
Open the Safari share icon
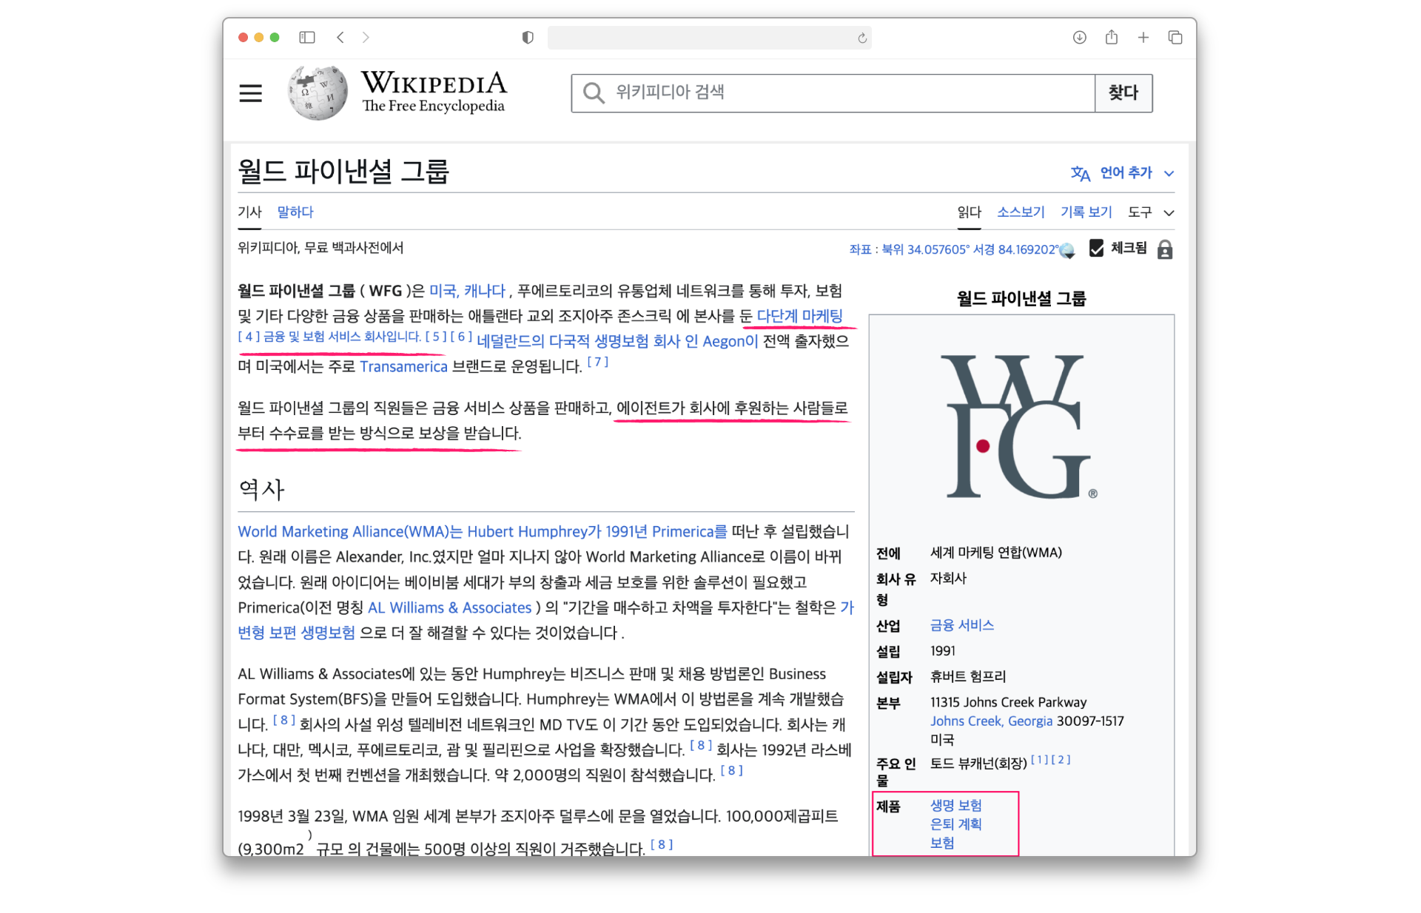(x=1112, y=36)
